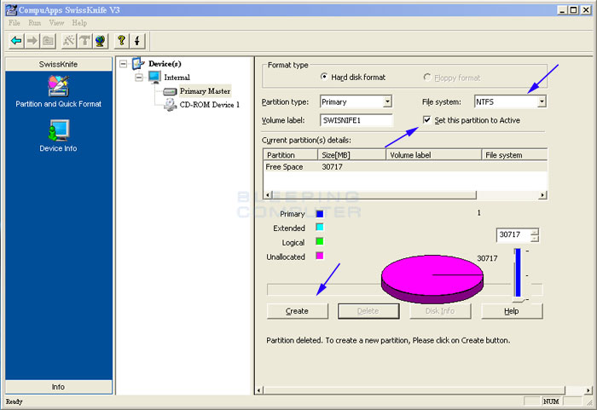
Task: Click the hammer-shaped T toolbar icon
Action: click(84, 40)
